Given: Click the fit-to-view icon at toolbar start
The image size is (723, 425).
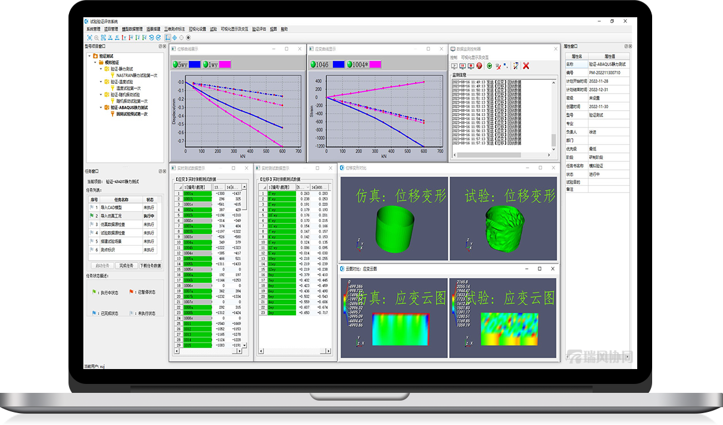Looking at the screenshot, I should [x=89, y=37].
